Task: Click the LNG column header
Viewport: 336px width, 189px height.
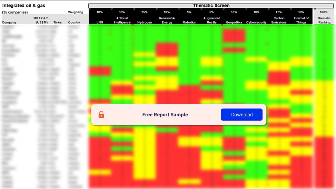Action: [x=100, y=22]
